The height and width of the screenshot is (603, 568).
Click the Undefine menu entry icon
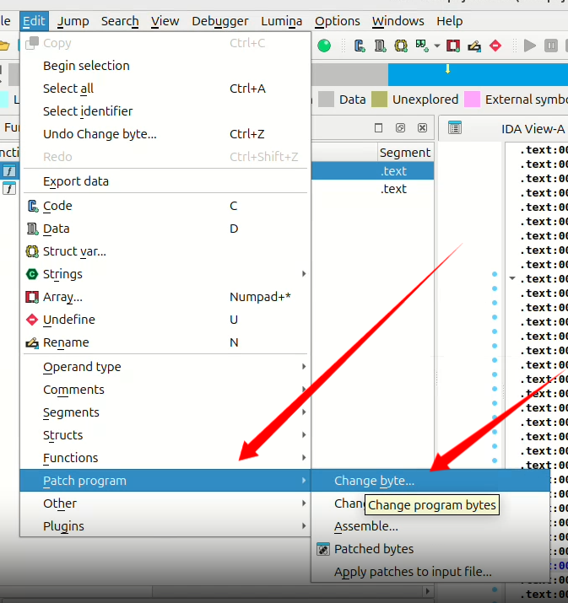coord(32,320)
